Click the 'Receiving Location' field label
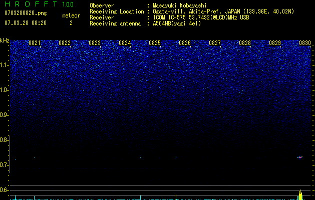Image resolution: width=315 pixels, height=200 pixels. pyautogui.click(x=117, y=11)
